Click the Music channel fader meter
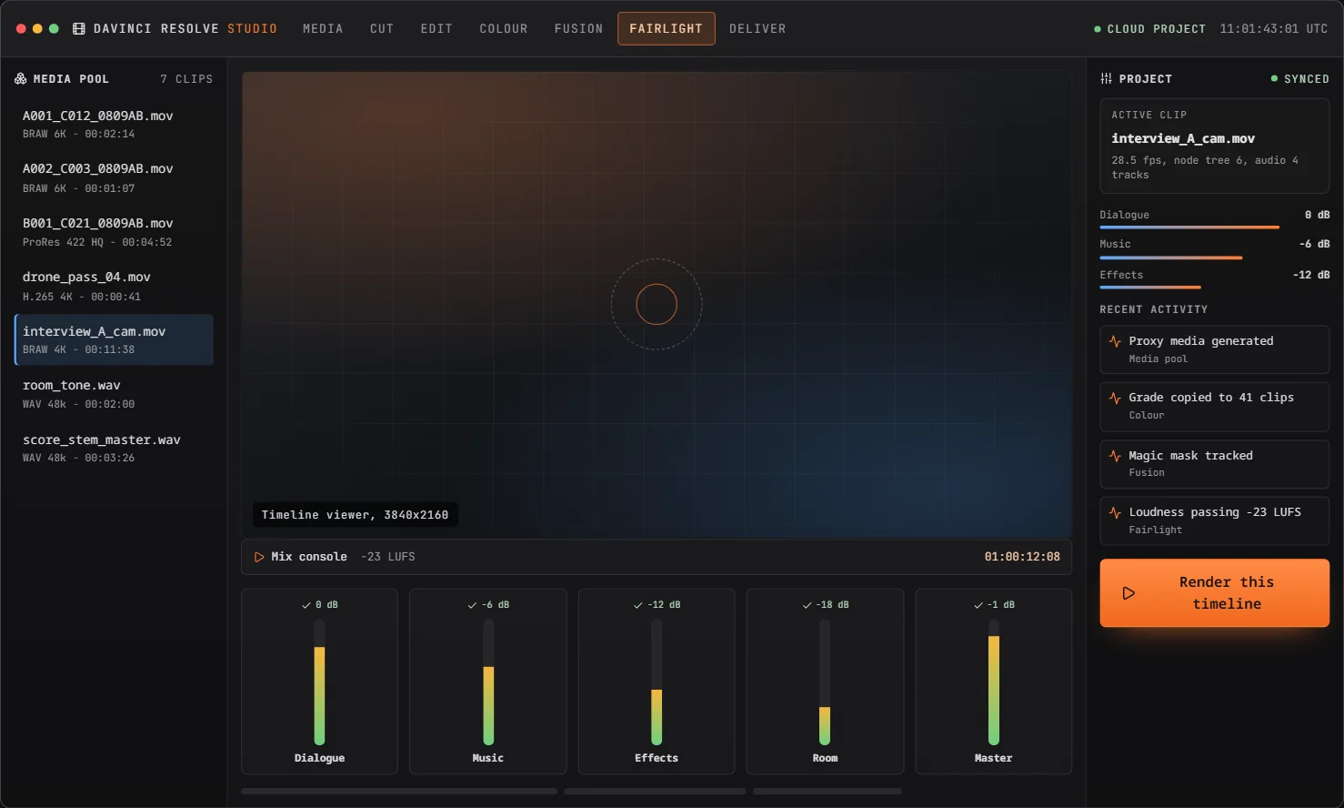The height and width of the screenshot is (808, 1344). point(488,682)
